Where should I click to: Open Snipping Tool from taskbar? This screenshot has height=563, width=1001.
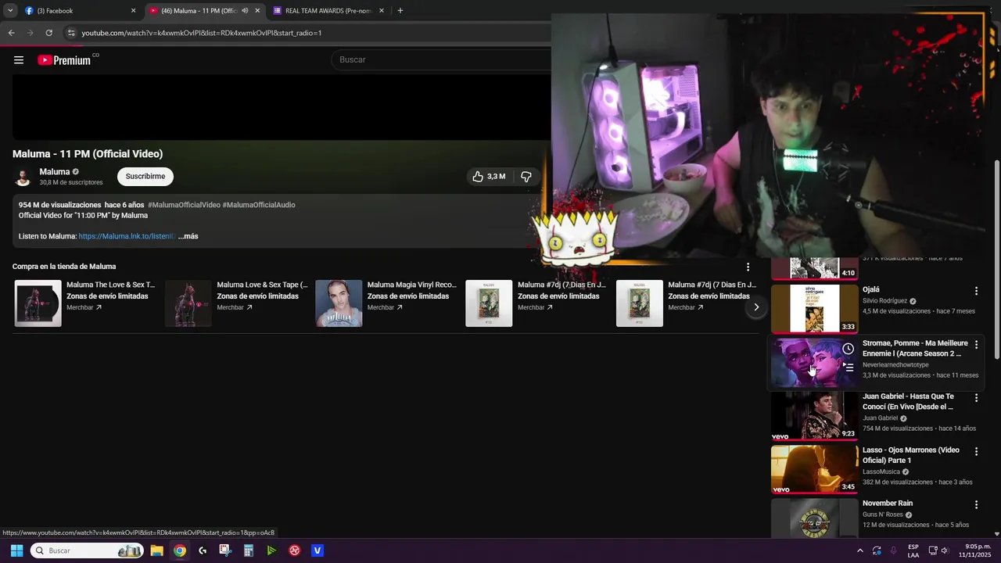[x=225, y=550]
